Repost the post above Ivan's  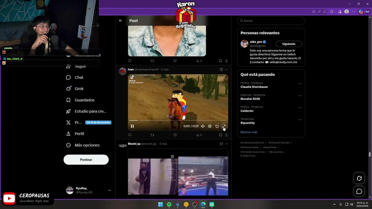[x=152, y=61]
